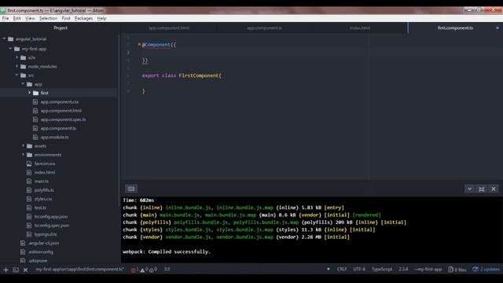This screenshot has width=503, height=283.
Task: Open styles.css file
Action: 43,199
